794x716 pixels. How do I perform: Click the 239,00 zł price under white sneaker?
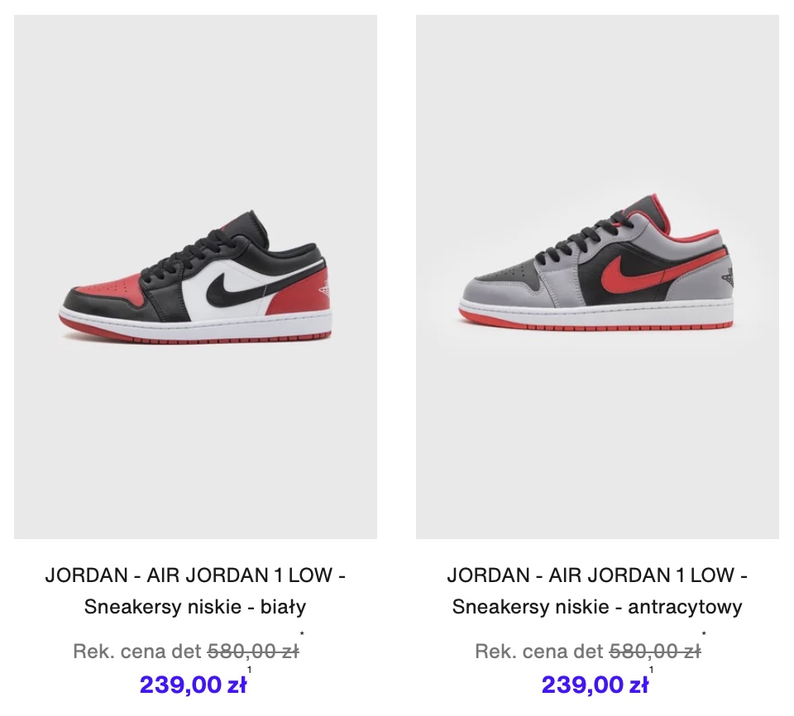tap(193, 685)
